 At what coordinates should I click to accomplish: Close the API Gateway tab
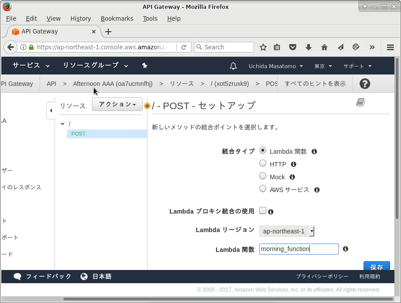click(x=94, y=31)
